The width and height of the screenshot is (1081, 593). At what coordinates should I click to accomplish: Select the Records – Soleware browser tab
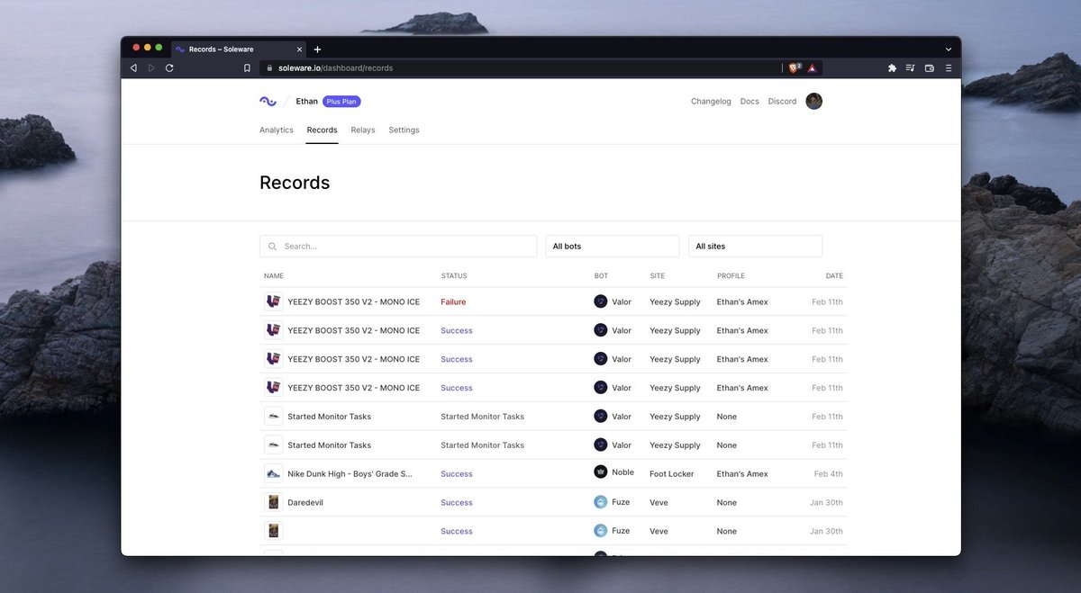point(238,49)
